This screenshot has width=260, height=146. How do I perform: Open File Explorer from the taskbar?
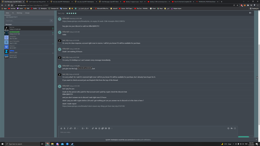[52, 144]
